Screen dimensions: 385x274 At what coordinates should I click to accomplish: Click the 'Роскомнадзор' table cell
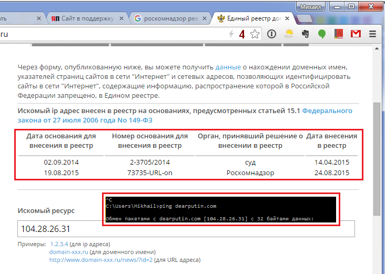point(250,173)
